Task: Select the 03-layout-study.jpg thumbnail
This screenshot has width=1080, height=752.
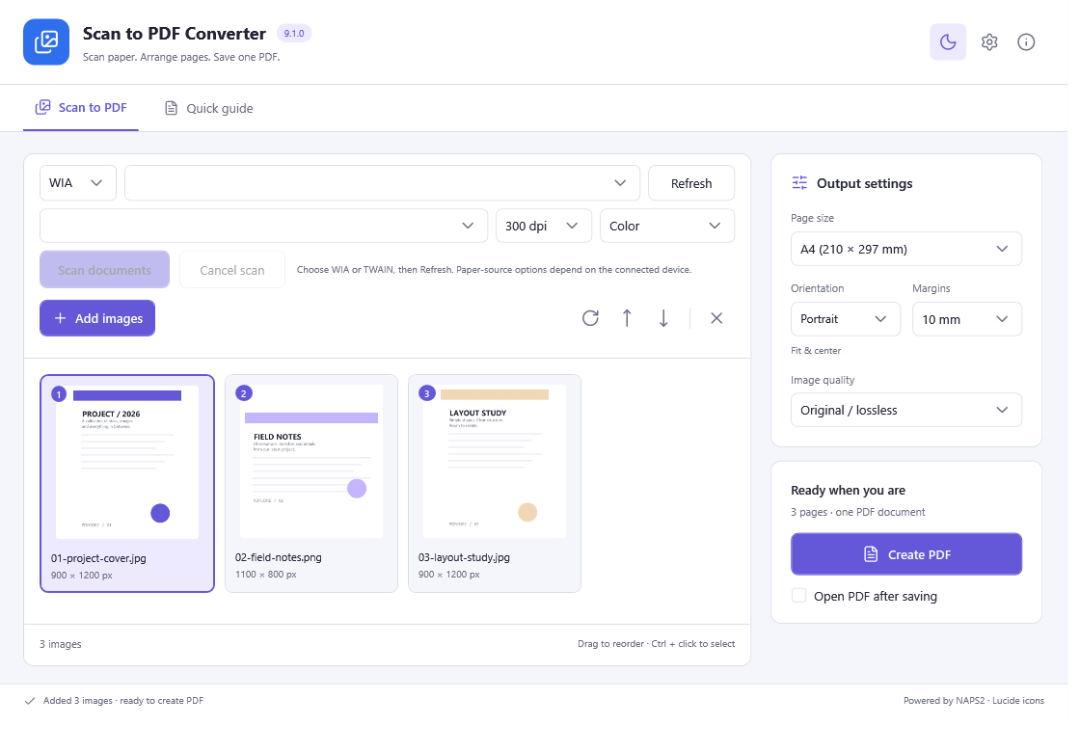Action: pyautogui.click(x=495, y=483)
